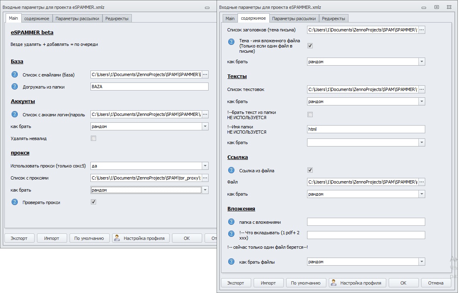This screenshot has width=461, height=293.
Task: Click Список с проксями path field
Action: 146,178
